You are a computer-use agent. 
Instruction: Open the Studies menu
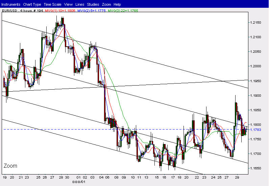coord(93,4)
